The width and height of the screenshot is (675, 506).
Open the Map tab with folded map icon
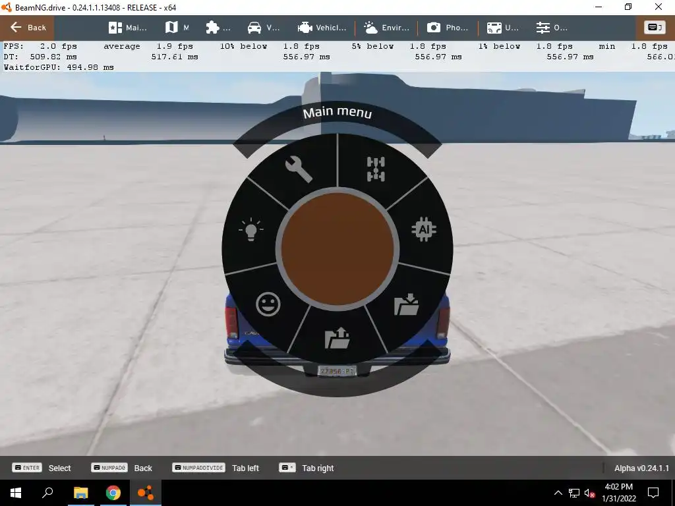pos(177,28)
